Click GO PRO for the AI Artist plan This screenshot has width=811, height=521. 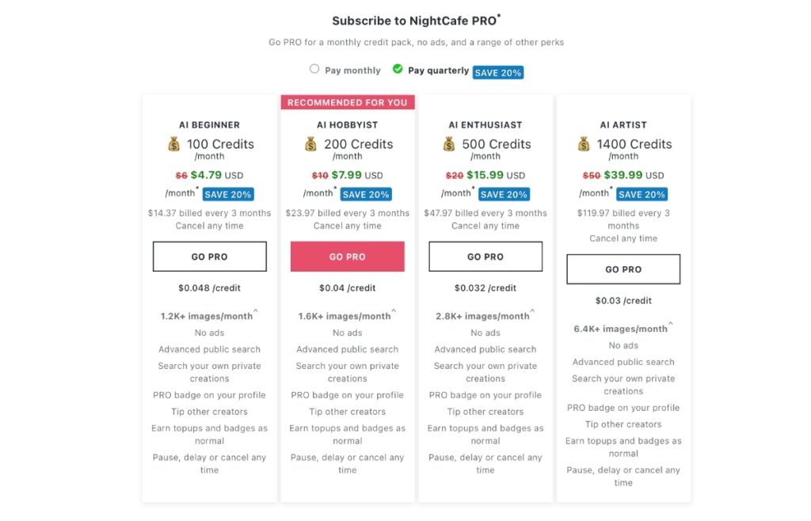point(623,269)
